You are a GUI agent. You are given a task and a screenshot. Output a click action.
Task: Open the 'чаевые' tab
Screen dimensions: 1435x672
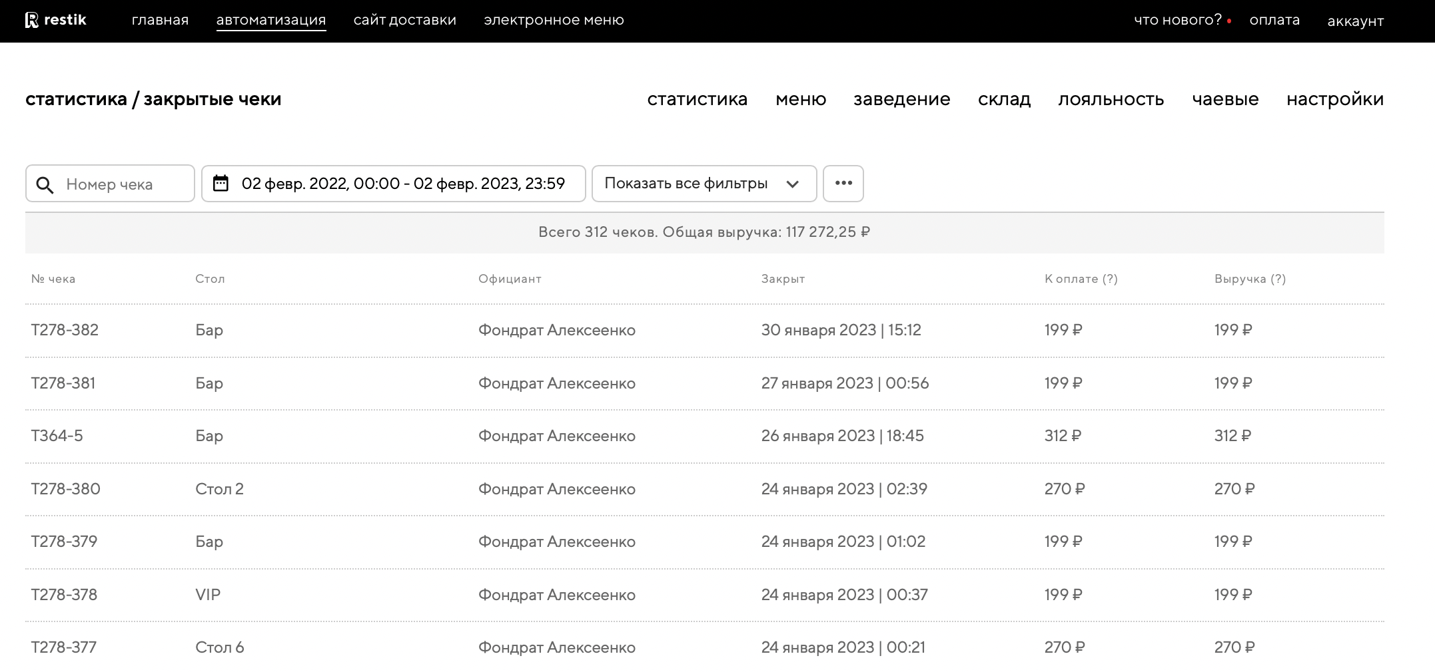1224,99
